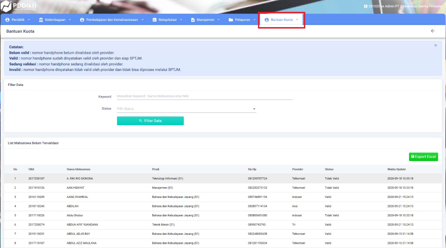Click the No Hp column header
The height and width of the screenshot is (248, 446).
(252, 169)
